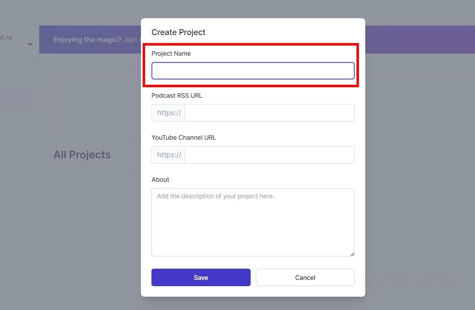Click the "Create Project" dialog title
This screenshot has height=310, width=475.
[x=178, y=32]
